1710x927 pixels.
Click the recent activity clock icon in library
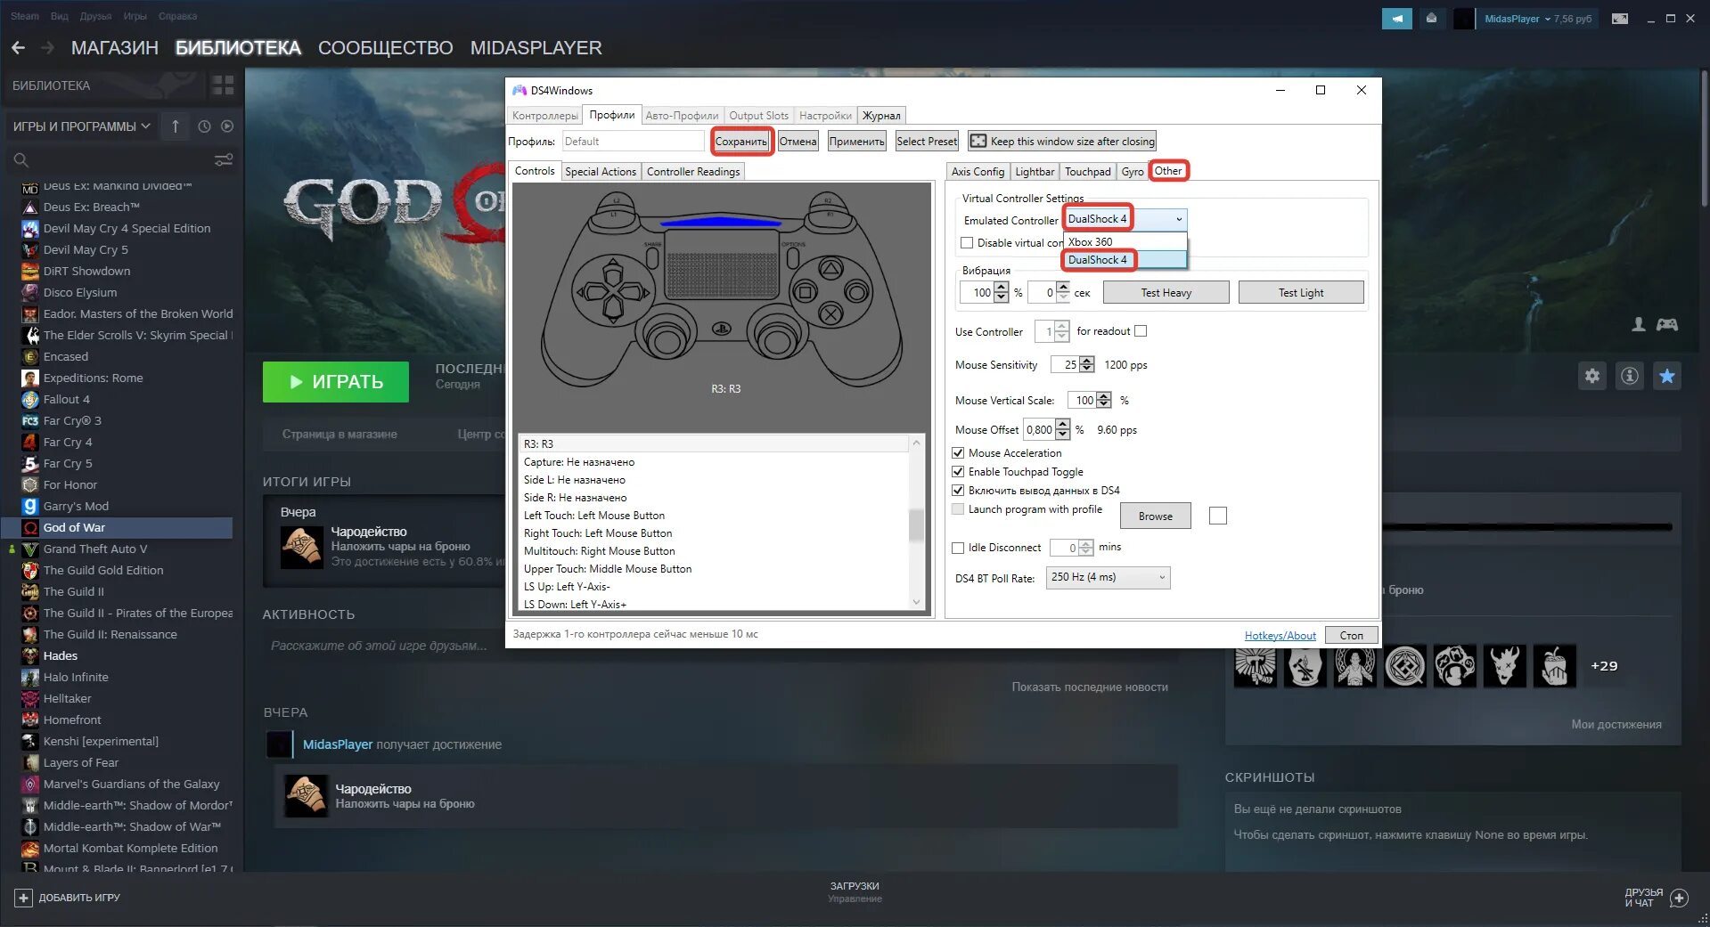204,126
